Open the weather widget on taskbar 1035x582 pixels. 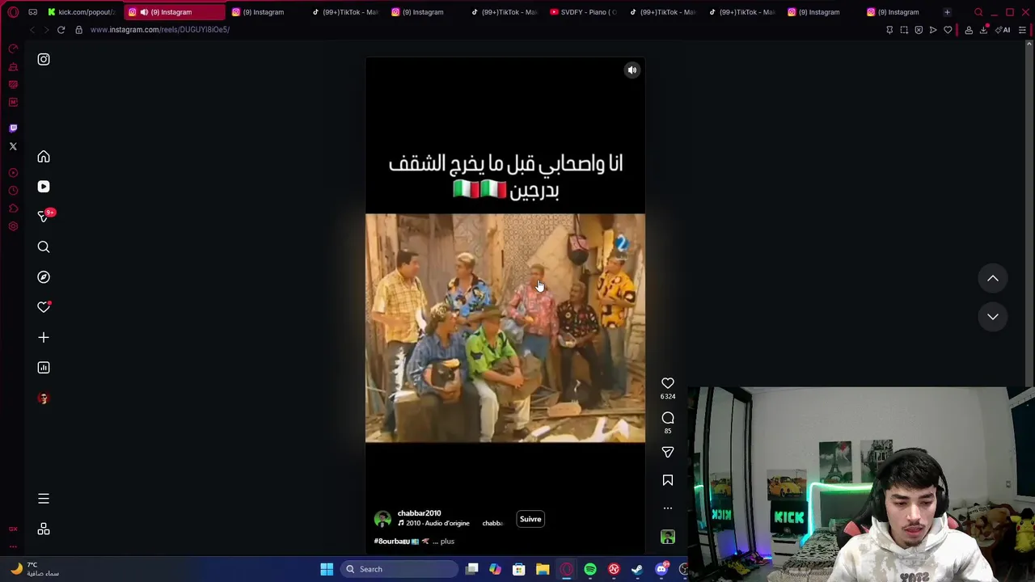(34, 569)
